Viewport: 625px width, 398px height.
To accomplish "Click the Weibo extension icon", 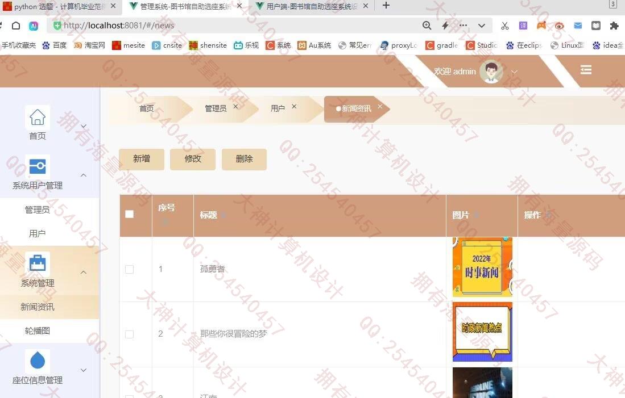I will (x=559, y=26).
